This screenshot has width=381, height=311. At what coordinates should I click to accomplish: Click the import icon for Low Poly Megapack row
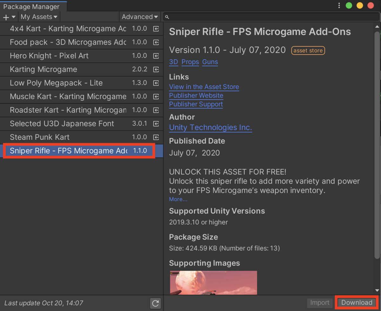click(x=156, y=83)
